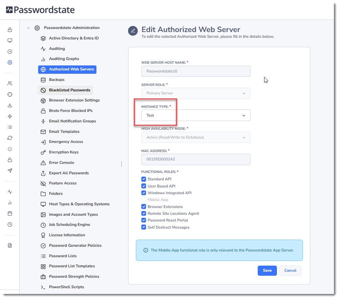The width and height of the screenshot is (339, 299).
Task: Click the Passwordstate logo icon
Action: (9, 10)
